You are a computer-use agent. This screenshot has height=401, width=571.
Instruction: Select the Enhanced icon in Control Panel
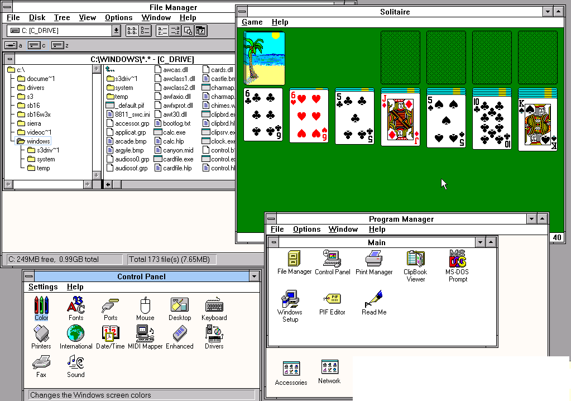pyautogui.click(x=180, y=337)
